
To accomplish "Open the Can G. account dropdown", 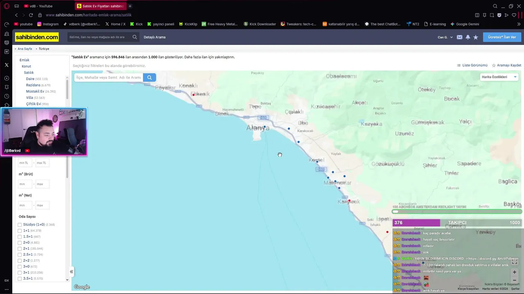I will (445, 37).
